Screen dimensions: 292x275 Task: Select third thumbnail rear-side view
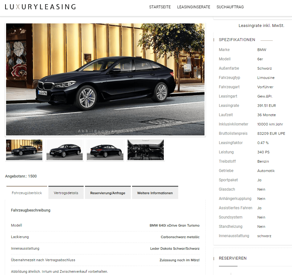(x=105, y=150)
